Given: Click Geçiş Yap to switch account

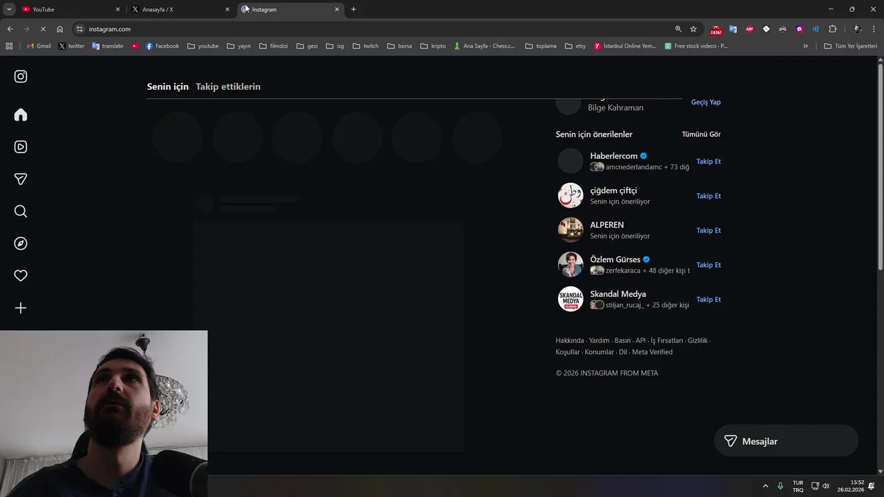Looking at the screenshot, I should point(706,102).
